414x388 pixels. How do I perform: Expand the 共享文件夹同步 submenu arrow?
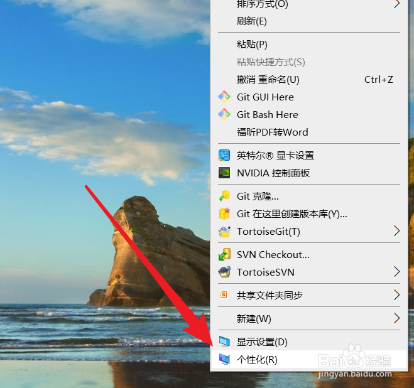[396, 295]
